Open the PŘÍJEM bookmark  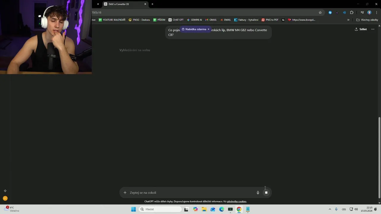point(159,20)
